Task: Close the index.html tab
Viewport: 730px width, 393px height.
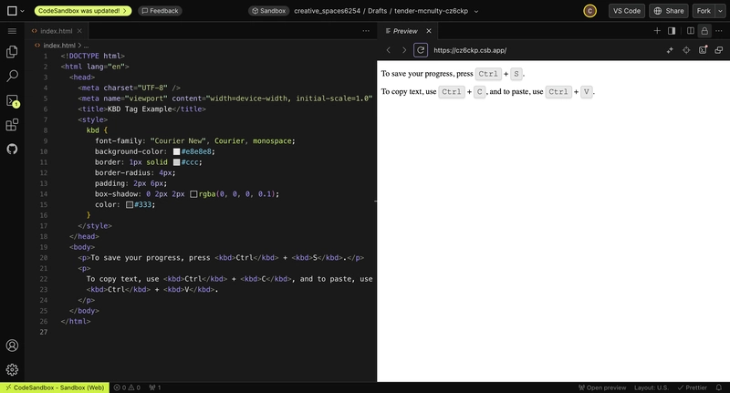Action: tap(79, 31)
